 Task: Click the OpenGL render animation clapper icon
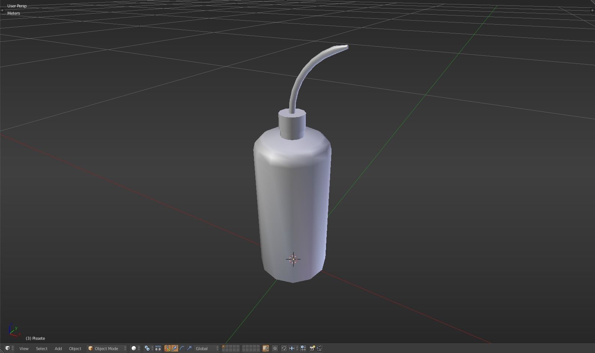click(x=319, y=348)
